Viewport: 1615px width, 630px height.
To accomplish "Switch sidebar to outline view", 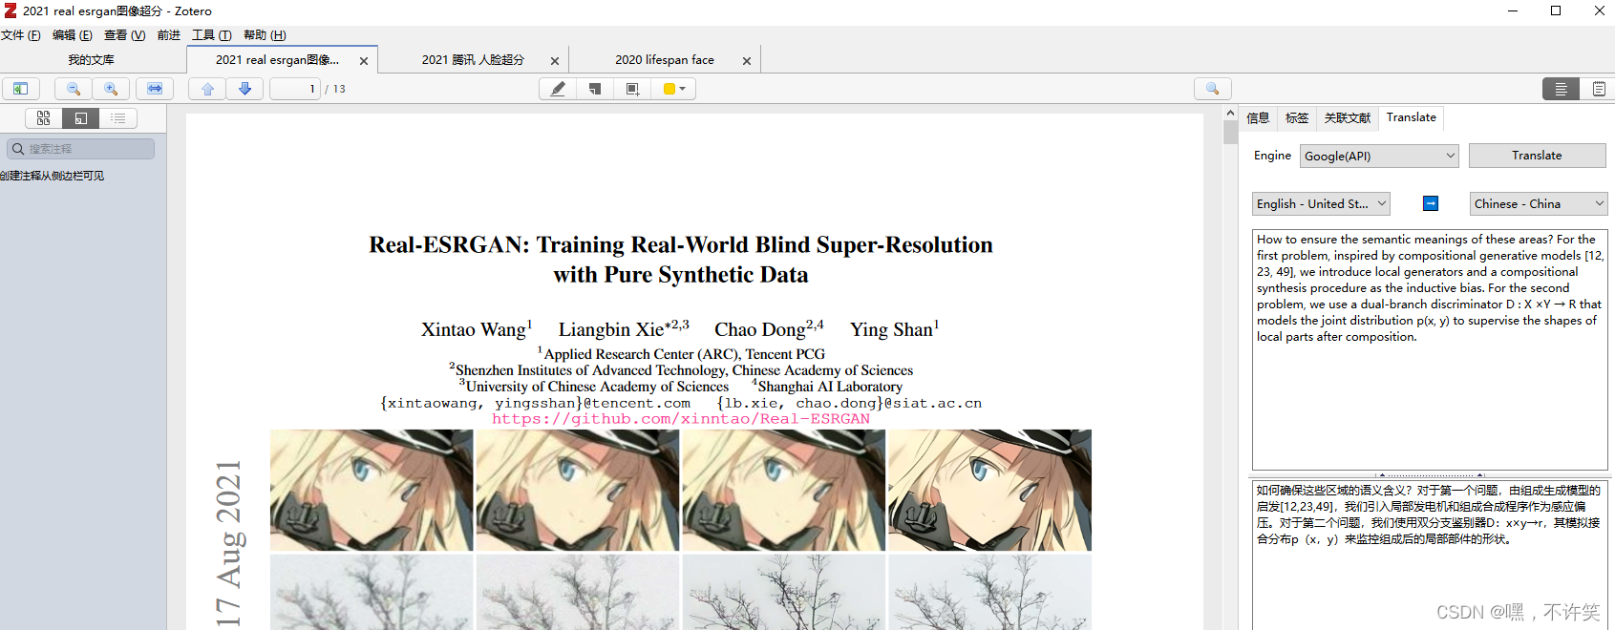I will (117, 118).
